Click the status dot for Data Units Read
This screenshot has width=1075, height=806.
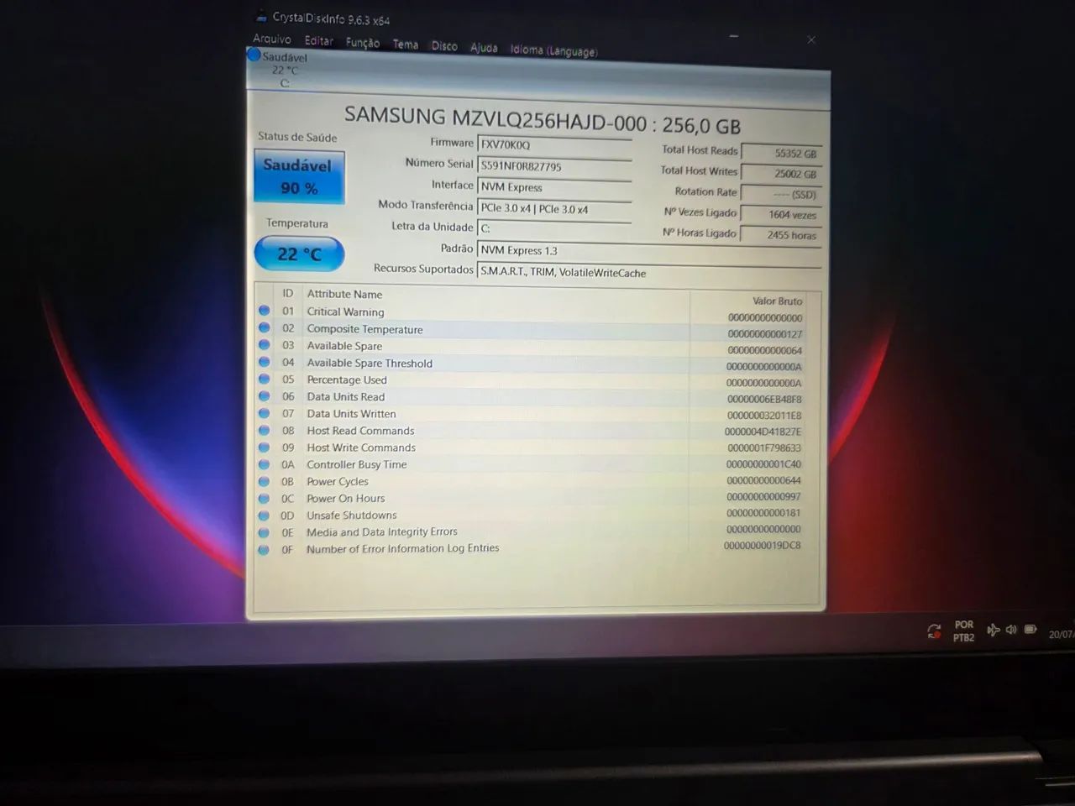point(265,396)
